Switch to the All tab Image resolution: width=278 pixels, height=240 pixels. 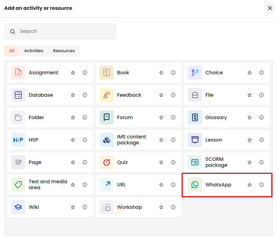pos(12,51)
